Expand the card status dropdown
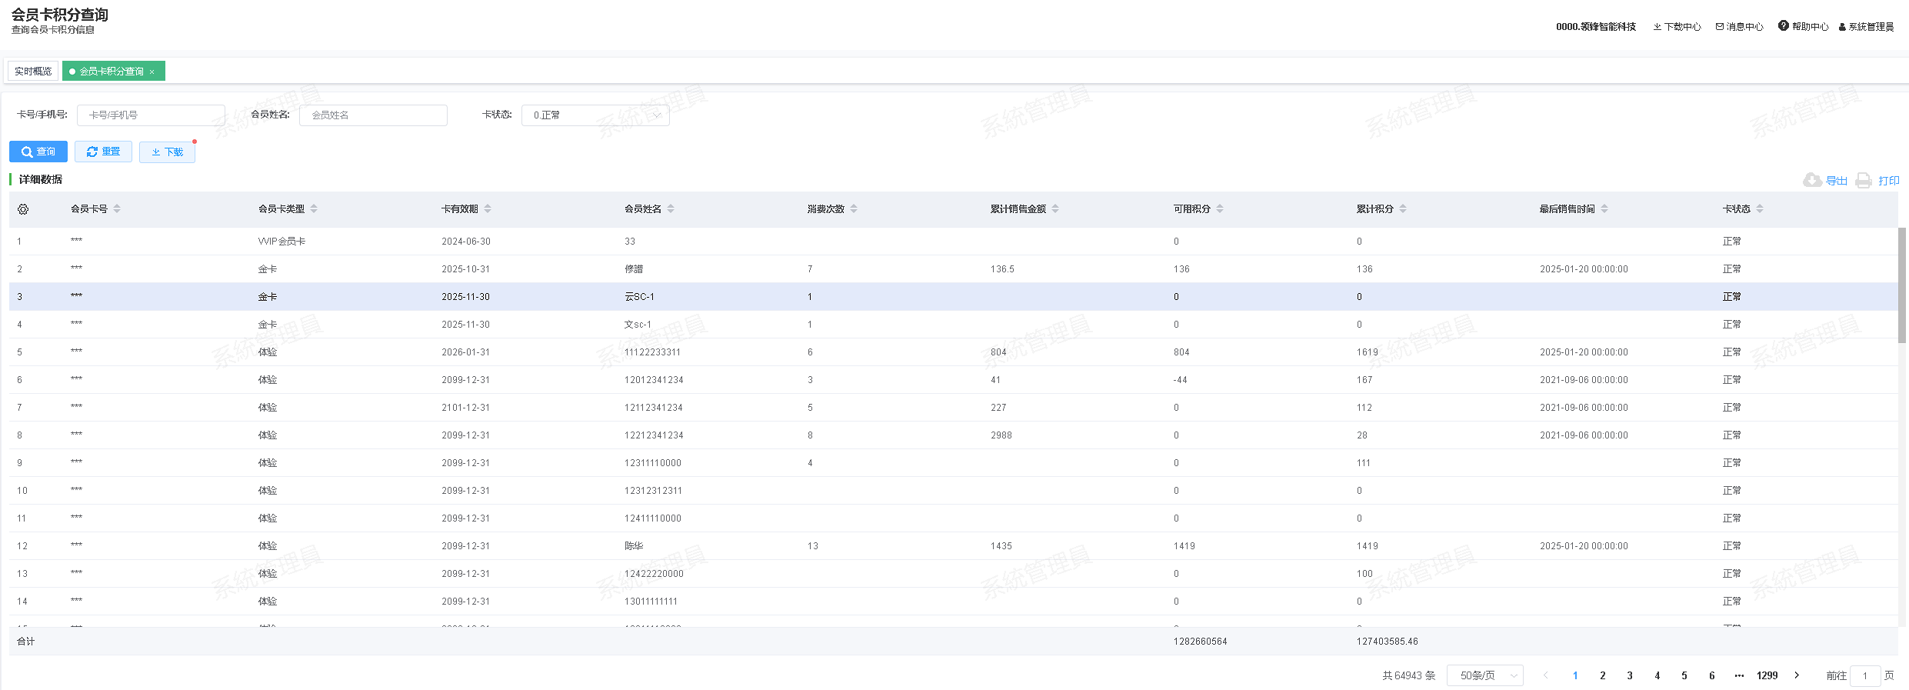Viewport: 1909px width, 690px height. tap(595, 115)
